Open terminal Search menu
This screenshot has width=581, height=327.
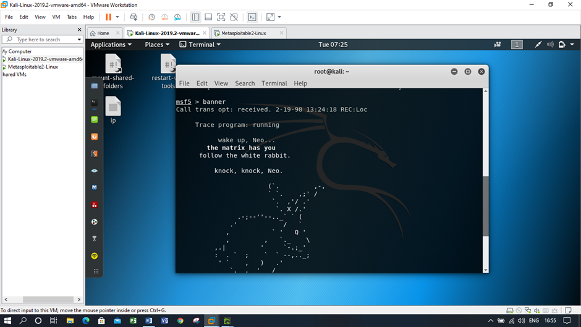coord(245,83)
